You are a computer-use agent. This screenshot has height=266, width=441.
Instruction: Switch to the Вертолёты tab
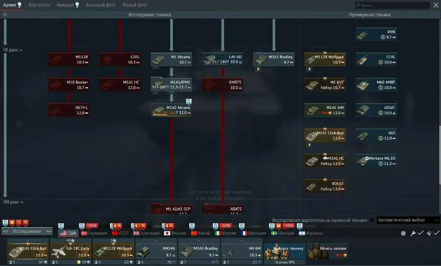(39, 5)
